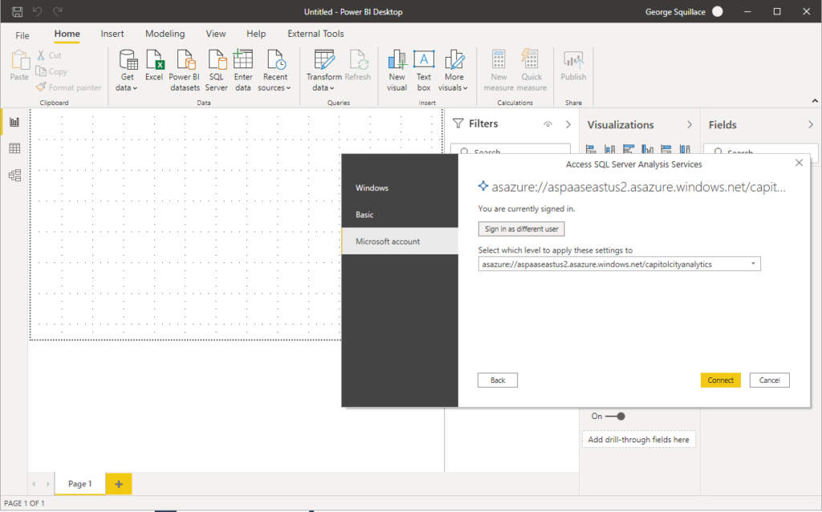Switch to Data view in sidebar
Screen dimensions: 822x512
point(14,148)
